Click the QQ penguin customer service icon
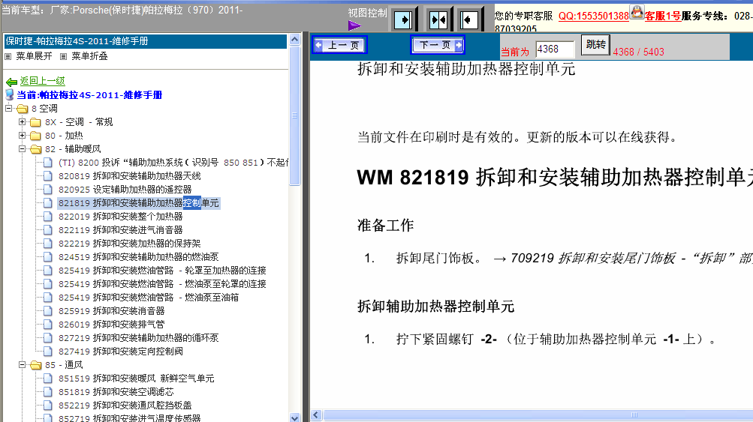 click(x=637, y=12)
